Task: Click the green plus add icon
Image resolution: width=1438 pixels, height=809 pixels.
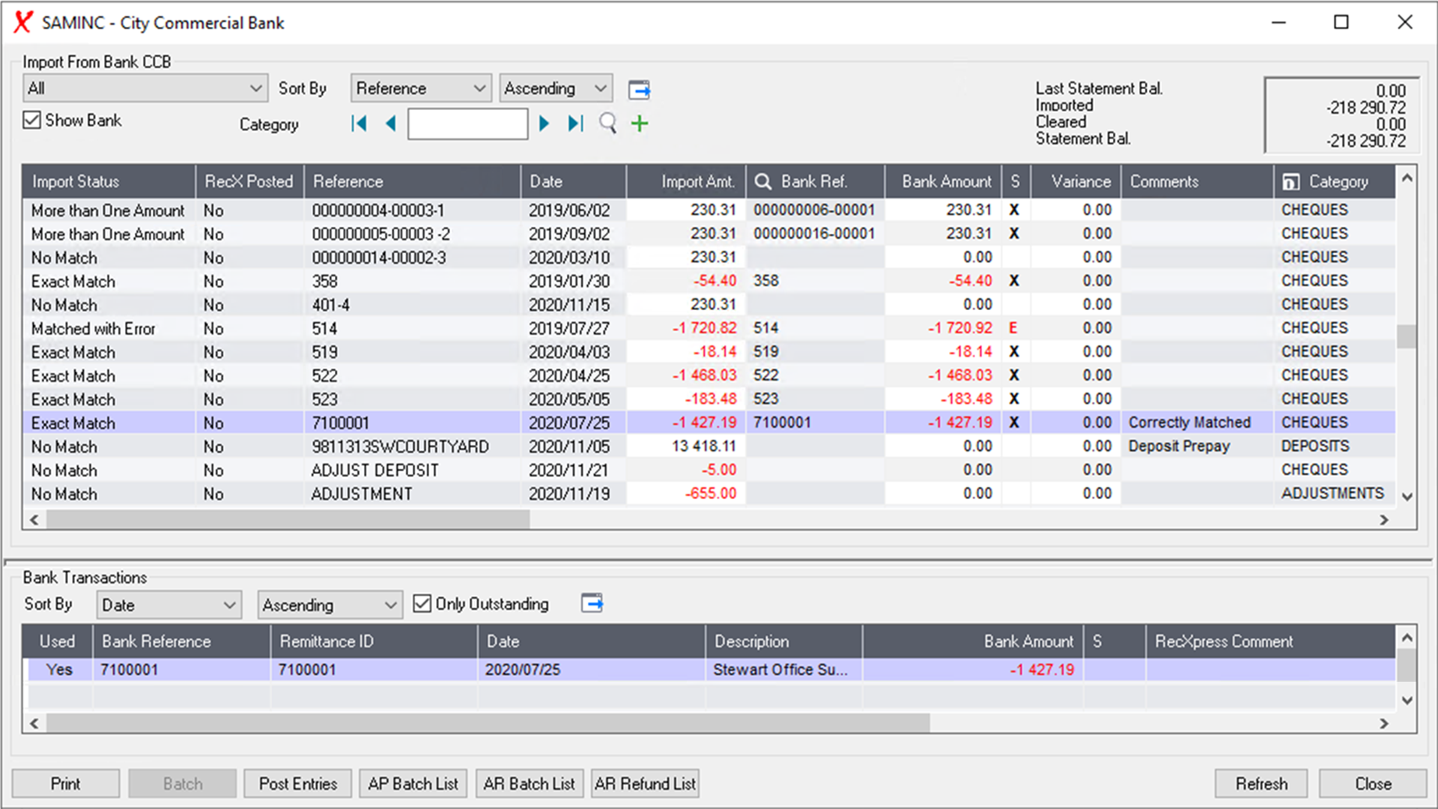Action: click(x=639, y=124)
